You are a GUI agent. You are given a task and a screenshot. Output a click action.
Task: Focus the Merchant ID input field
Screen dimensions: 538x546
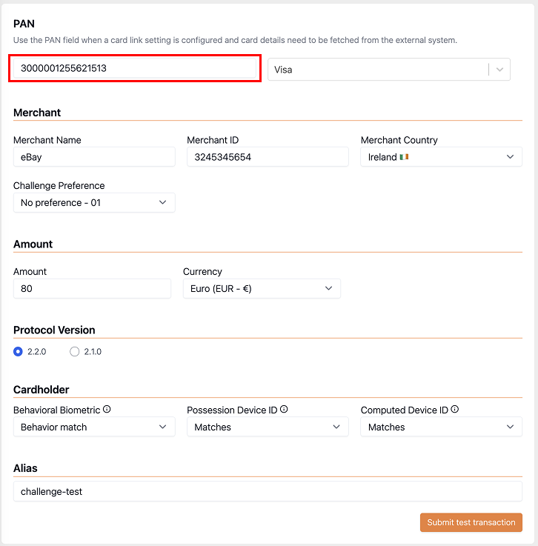(x=268, y=157)
